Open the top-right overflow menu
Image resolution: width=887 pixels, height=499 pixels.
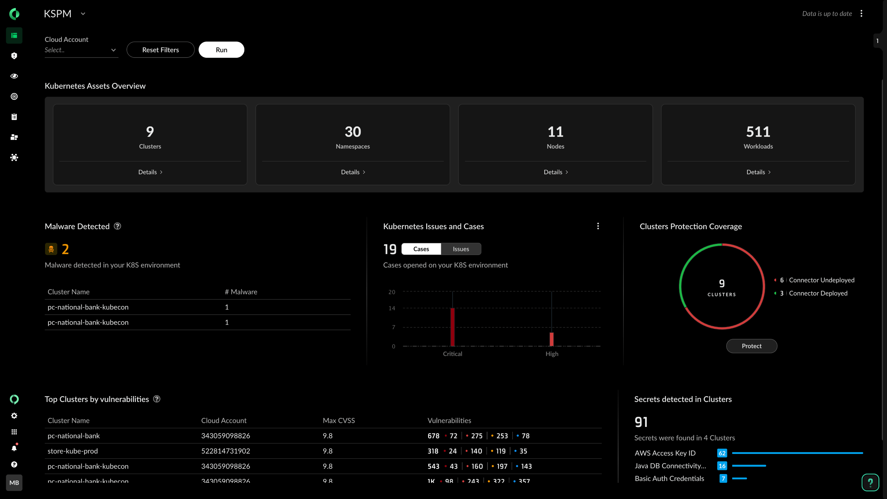point(862,14)
